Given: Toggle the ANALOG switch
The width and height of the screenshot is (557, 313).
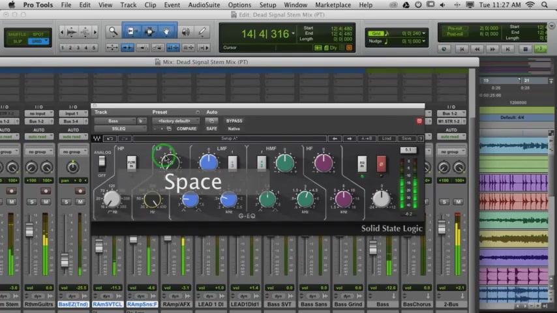Looking at the screenshot, I should [x=102, y=163].
